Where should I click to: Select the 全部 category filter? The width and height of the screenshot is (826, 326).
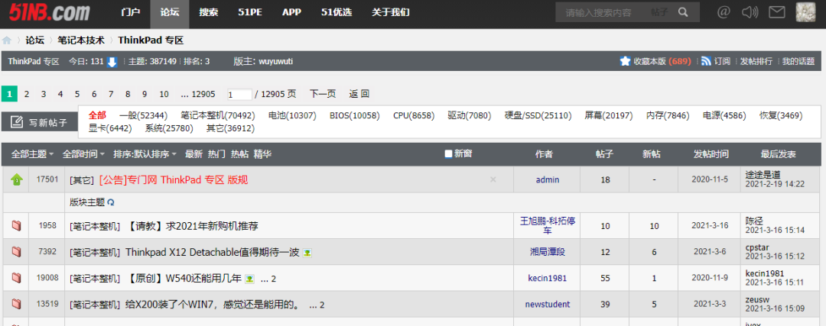tap(97, 116)
